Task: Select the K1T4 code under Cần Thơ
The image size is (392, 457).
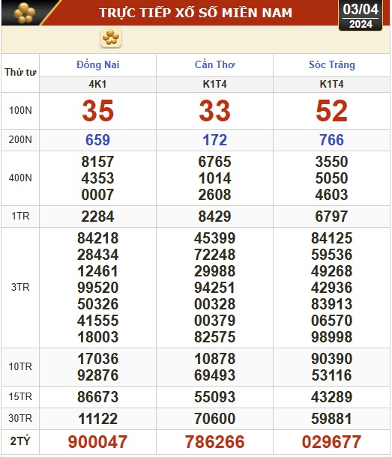Action: (214, 84)
